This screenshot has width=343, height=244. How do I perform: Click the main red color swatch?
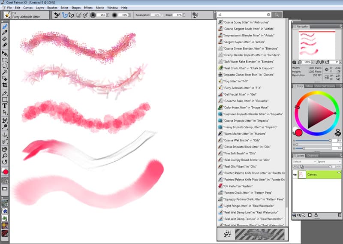[298, 133]
